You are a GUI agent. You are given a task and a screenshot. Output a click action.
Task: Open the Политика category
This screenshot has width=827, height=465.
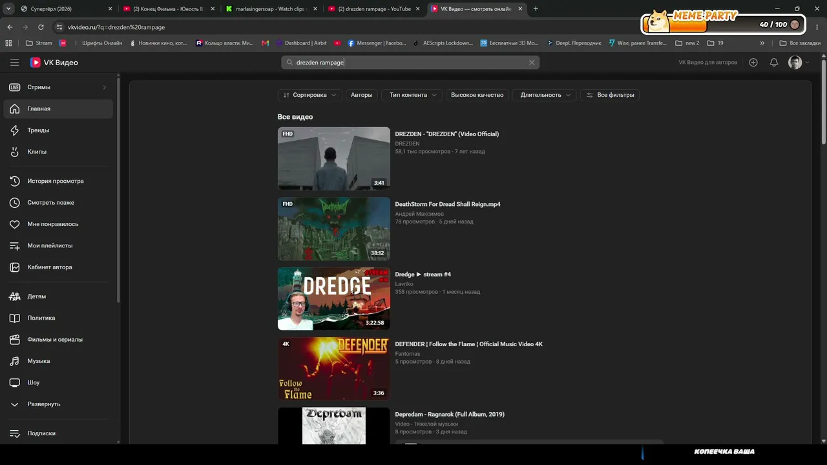[x=58, y=318]
